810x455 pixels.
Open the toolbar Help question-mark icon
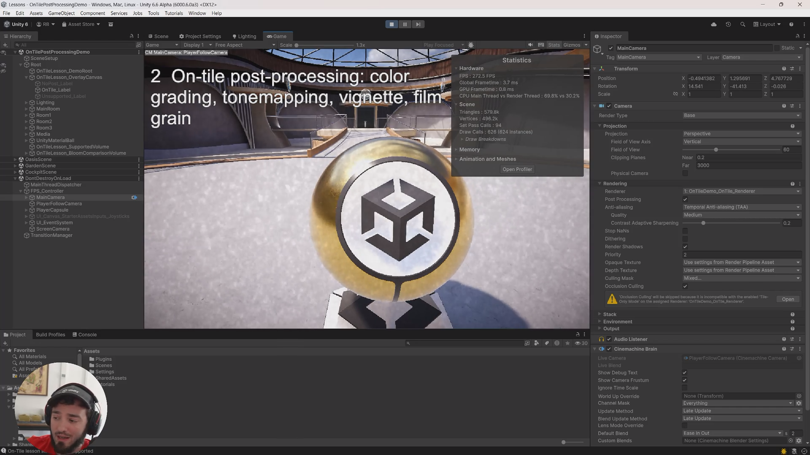pyautogui.click(x=791, y=24)
